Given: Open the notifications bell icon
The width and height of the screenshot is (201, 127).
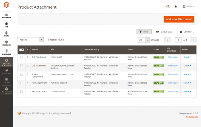Looking at the screenshot, I should [176, 6].
